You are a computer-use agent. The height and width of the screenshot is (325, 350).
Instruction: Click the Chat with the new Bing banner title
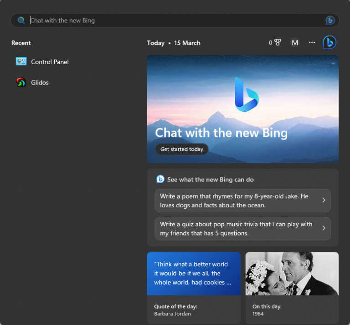(221, 133)
